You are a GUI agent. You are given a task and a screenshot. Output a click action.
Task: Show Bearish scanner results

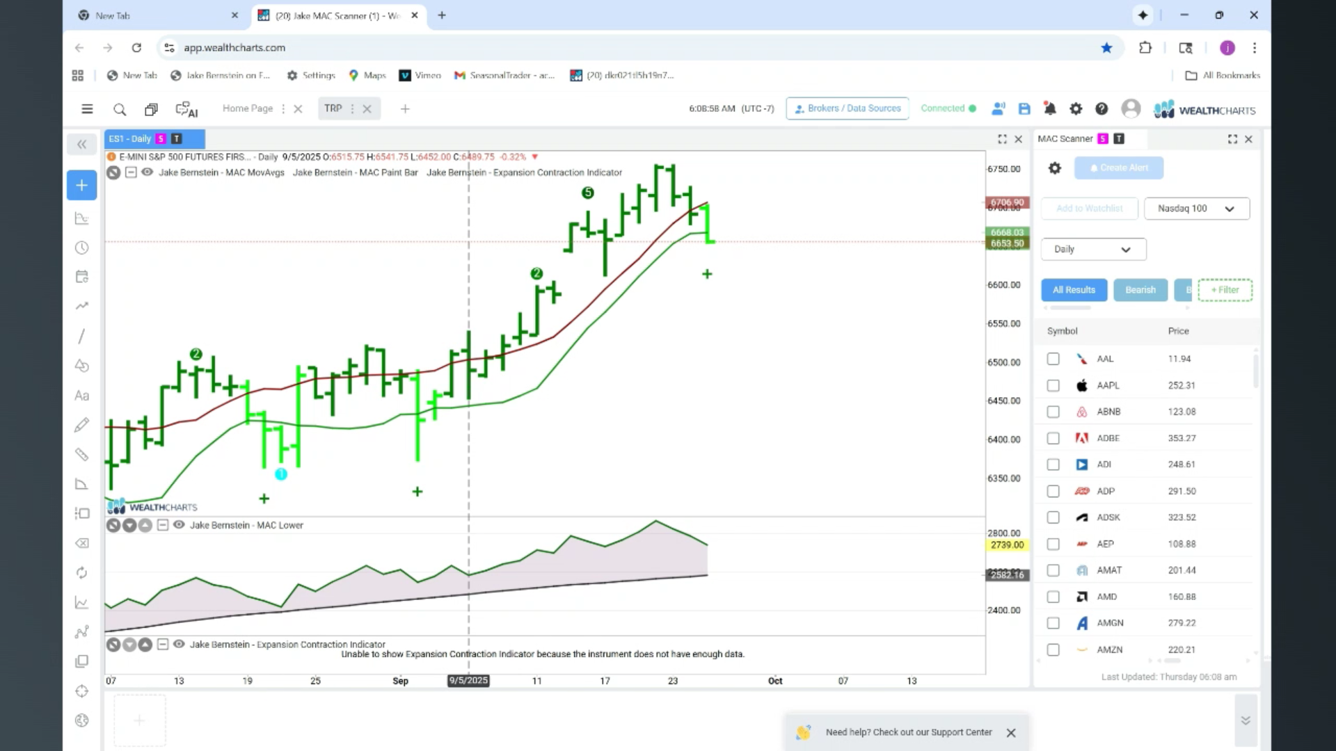coord(1140,290)
